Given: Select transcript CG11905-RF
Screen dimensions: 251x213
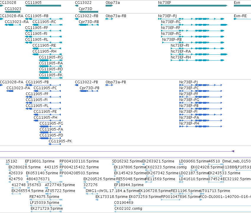Looking at the screenshot, I should tap(43, 31).
